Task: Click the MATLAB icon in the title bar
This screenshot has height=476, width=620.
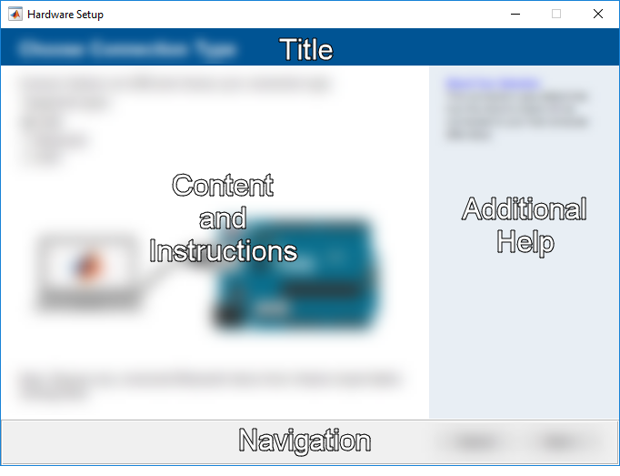Action: [x=15, y=15]
